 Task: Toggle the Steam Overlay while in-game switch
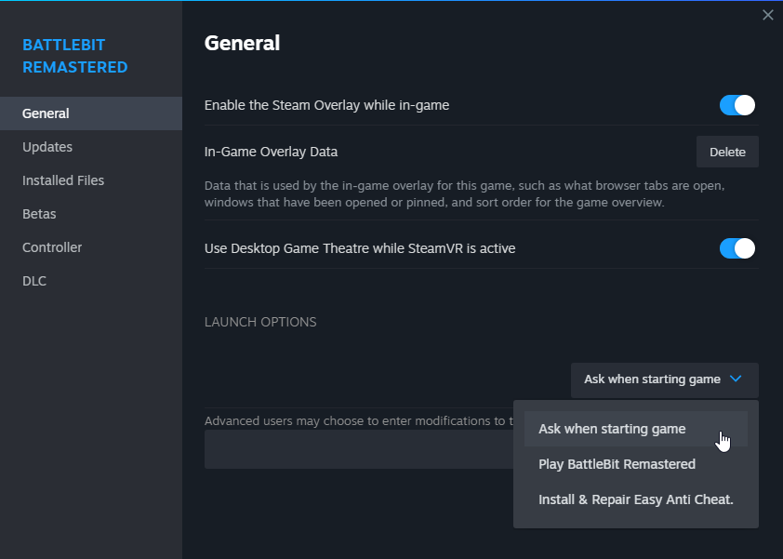click(x=737, y=105)
